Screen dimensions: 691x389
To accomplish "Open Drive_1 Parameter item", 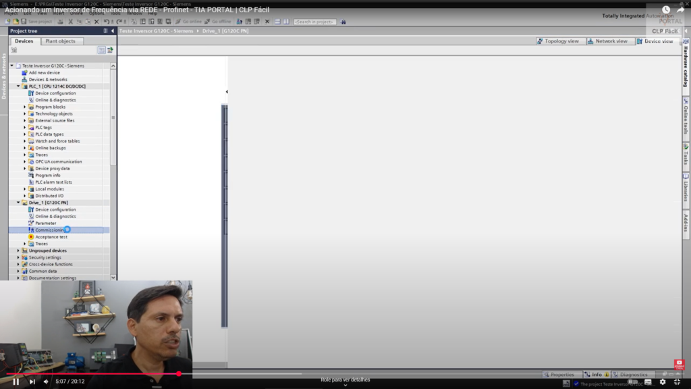I will [46, 223].
